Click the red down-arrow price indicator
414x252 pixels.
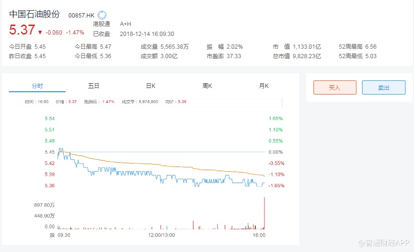40,32
